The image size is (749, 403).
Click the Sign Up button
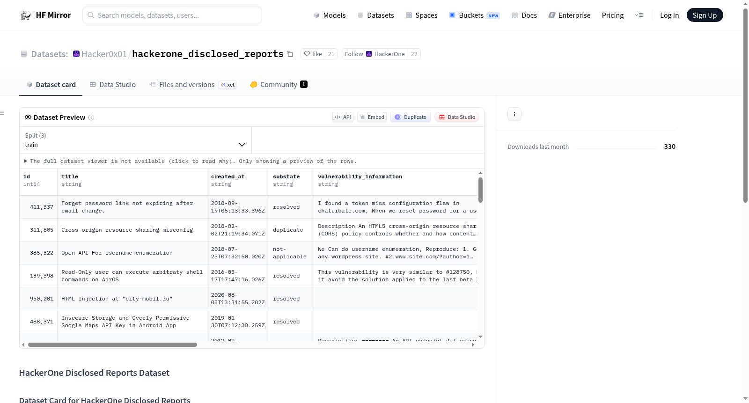click(x=705, y=15)
